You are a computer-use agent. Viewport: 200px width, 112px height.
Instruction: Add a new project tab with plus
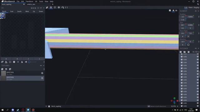(x=53, y=4)
